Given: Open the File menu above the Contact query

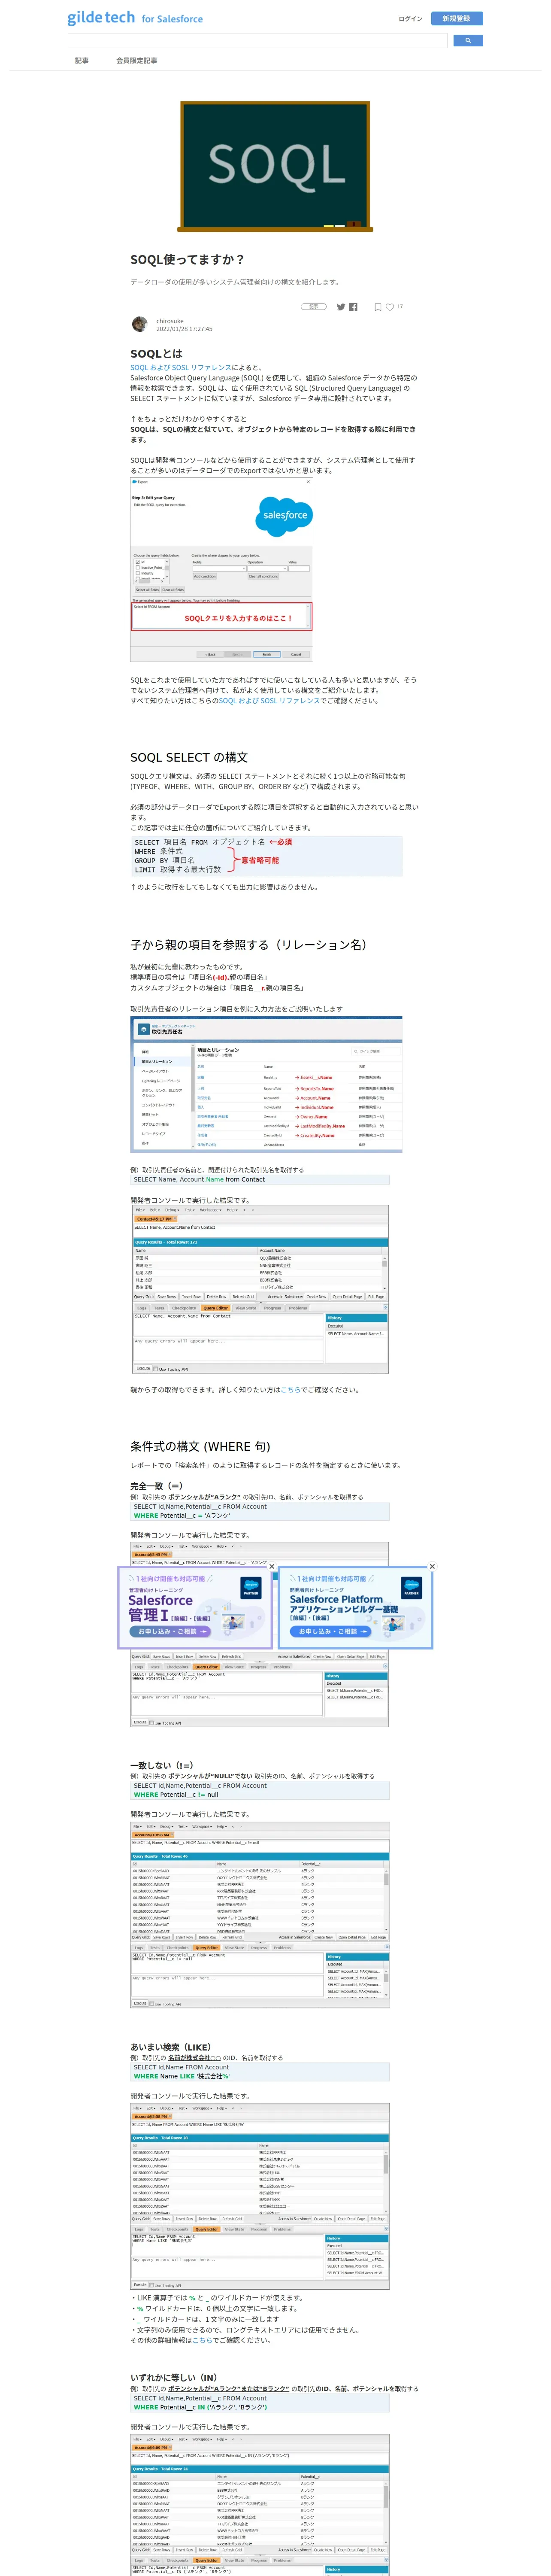Looking at the screenshot, I should click(139, 1210).
